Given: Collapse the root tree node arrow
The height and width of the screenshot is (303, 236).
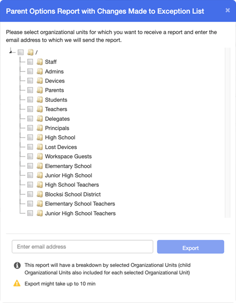Looking at the screenshot, I should pos(10,52).
